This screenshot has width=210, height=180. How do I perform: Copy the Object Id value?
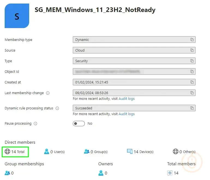pyautogui.click(x=192, y=72)
